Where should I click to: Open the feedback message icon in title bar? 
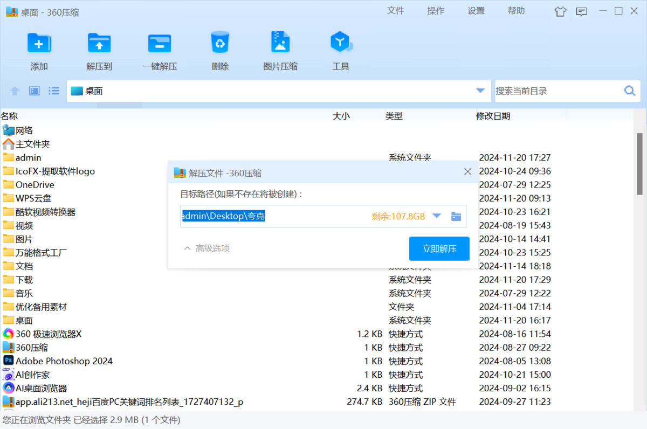pos(581,12)
